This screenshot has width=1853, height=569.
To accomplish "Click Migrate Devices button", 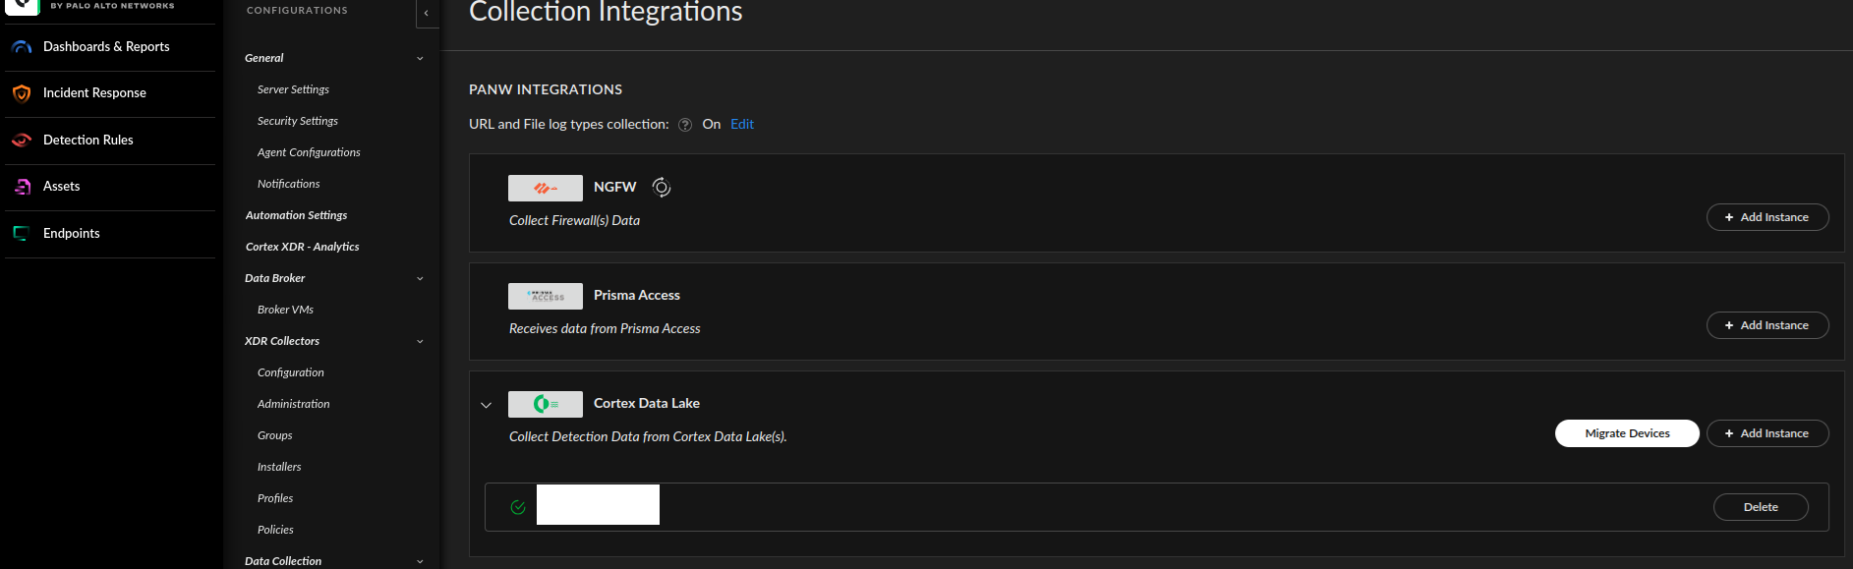I will pyautogui.click(x=1627, y=433).
